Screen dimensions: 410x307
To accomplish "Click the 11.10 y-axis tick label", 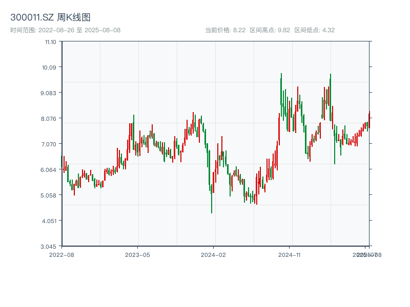I will click(50, 41).
